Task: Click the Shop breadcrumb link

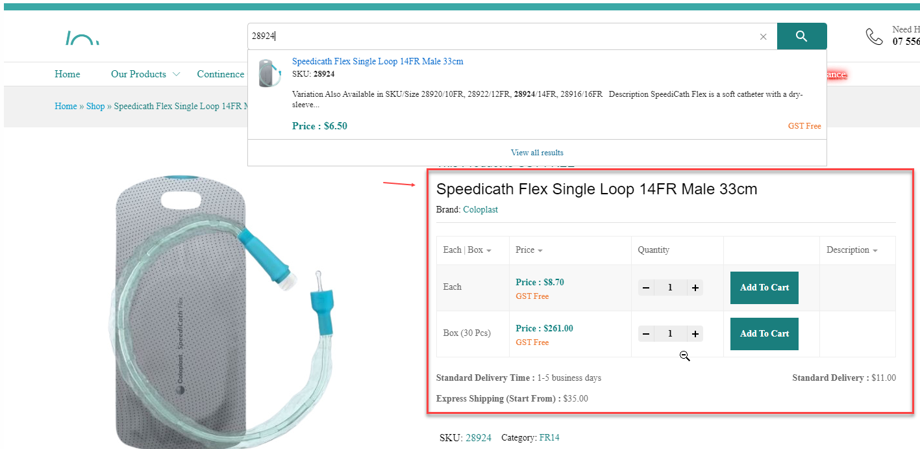Action: 95,106
